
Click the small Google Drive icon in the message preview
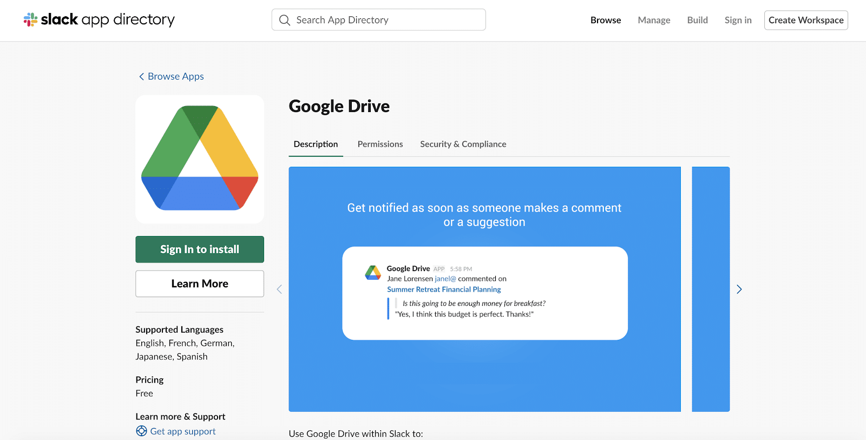373,272
